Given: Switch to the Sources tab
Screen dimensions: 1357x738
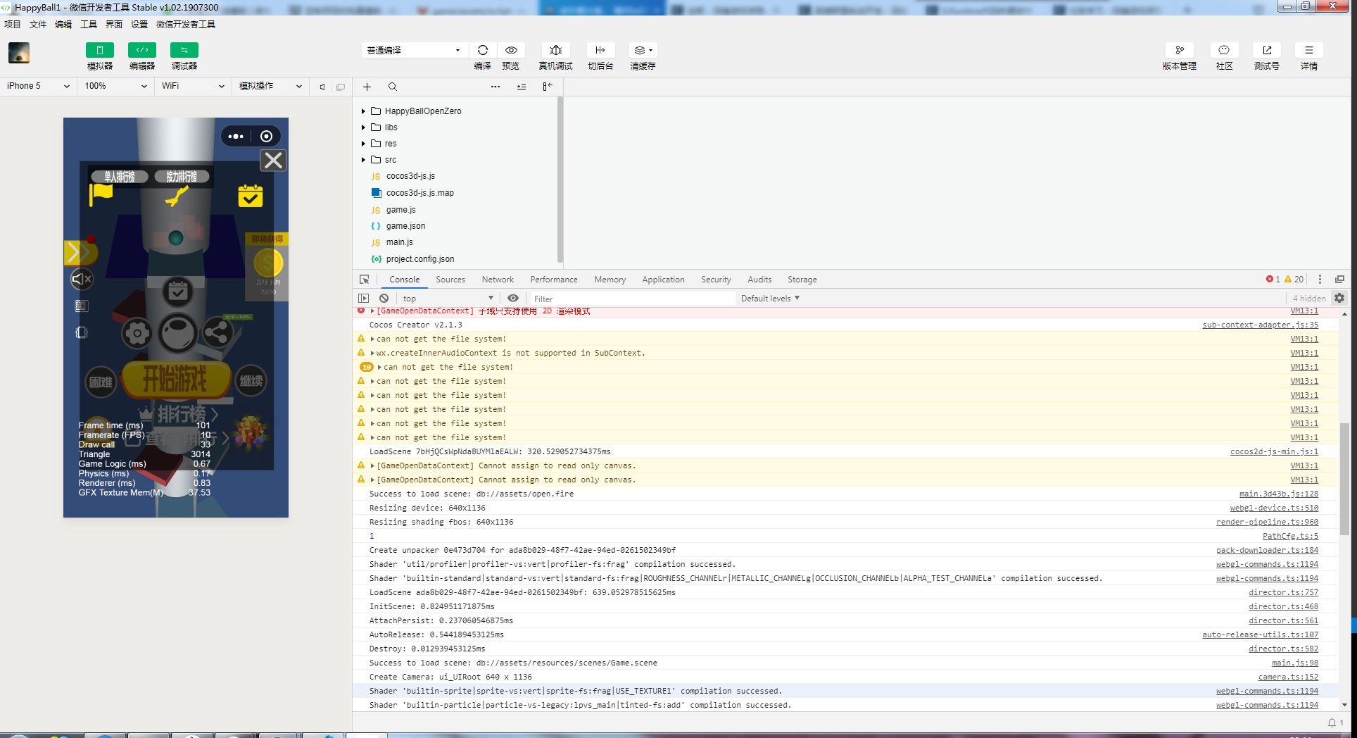Looking at the screenshot, I should [450, 280].
